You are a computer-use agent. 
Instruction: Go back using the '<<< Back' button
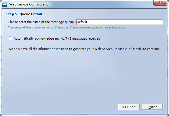pyautogui.click(x=129, y=107)
